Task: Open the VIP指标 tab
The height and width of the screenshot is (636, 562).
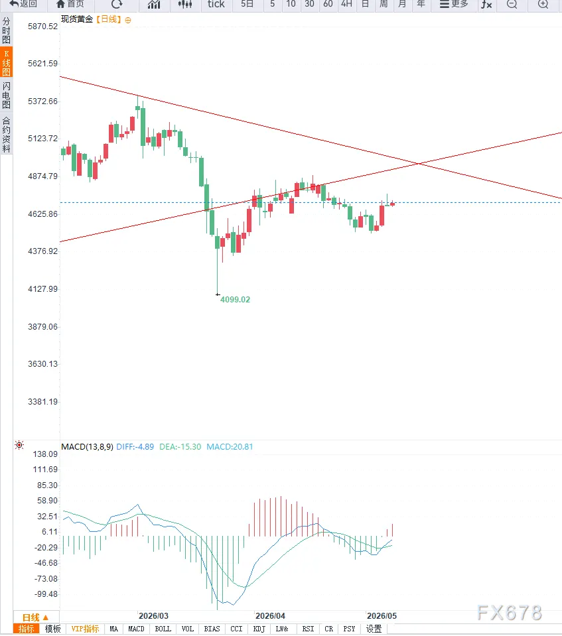Action: [85, 629]
